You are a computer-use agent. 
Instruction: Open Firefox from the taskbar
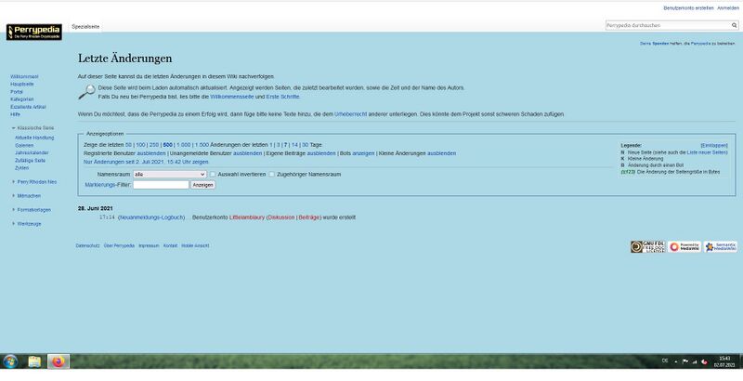click(59, 361)
